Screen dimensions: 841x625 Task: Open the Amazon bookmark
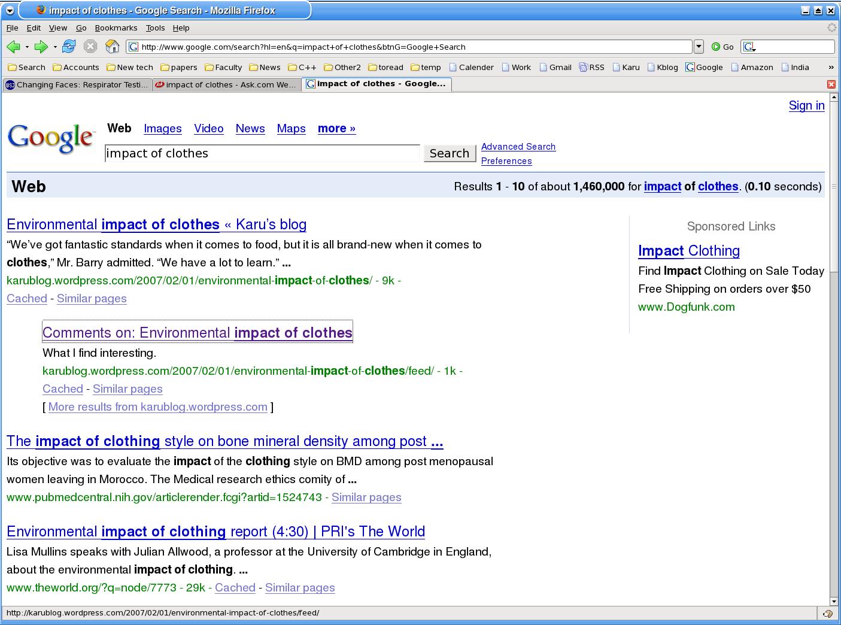pyautogui.click(x=752, y=67)
